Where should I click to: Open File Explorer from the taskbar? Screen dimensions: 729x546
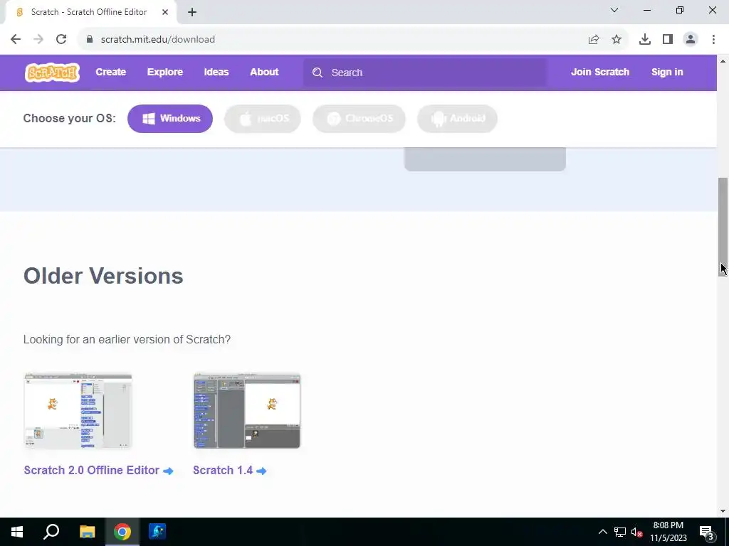pyautogui.click(x=88, y=532)
